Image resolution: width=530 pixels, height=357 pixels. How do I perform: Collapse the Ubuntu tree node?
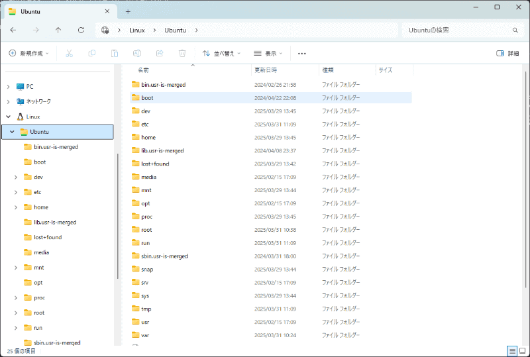click(x=12, y=132)
